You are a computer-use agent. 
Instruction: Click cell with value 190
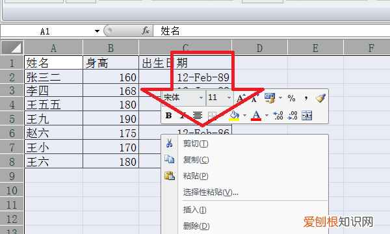110,118
